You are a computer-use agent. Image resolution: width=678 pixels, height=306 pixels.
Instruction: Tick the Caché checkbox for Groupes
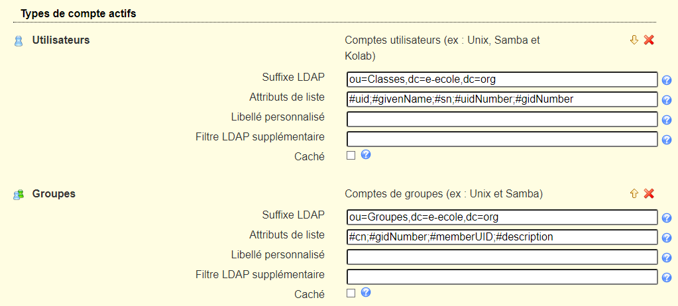point(351,293)
